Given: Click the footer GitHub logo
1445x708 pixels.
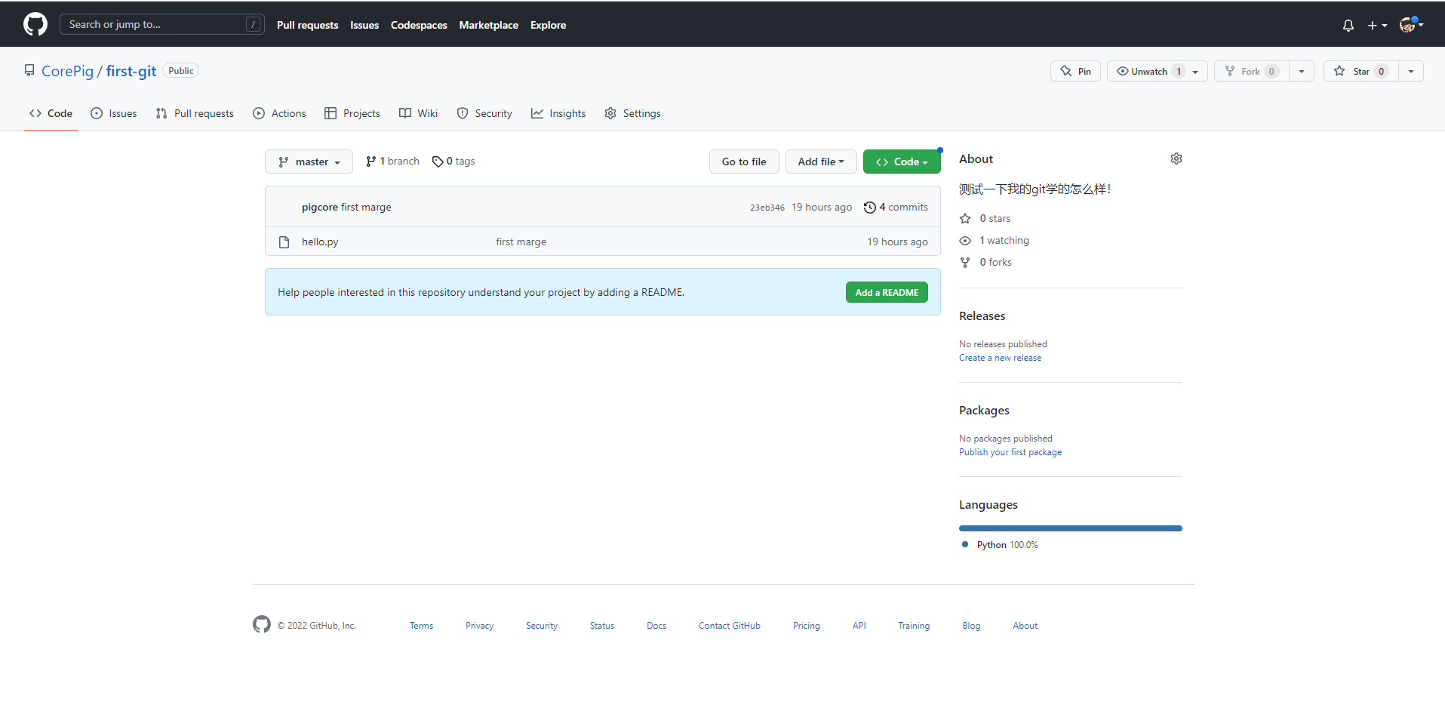Looking at the screenshot, I should tap(262, 624).
